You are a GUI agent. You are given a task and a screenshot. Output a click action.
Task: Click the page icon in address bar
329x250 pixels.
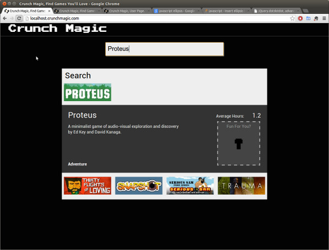(x=27, y=19)
